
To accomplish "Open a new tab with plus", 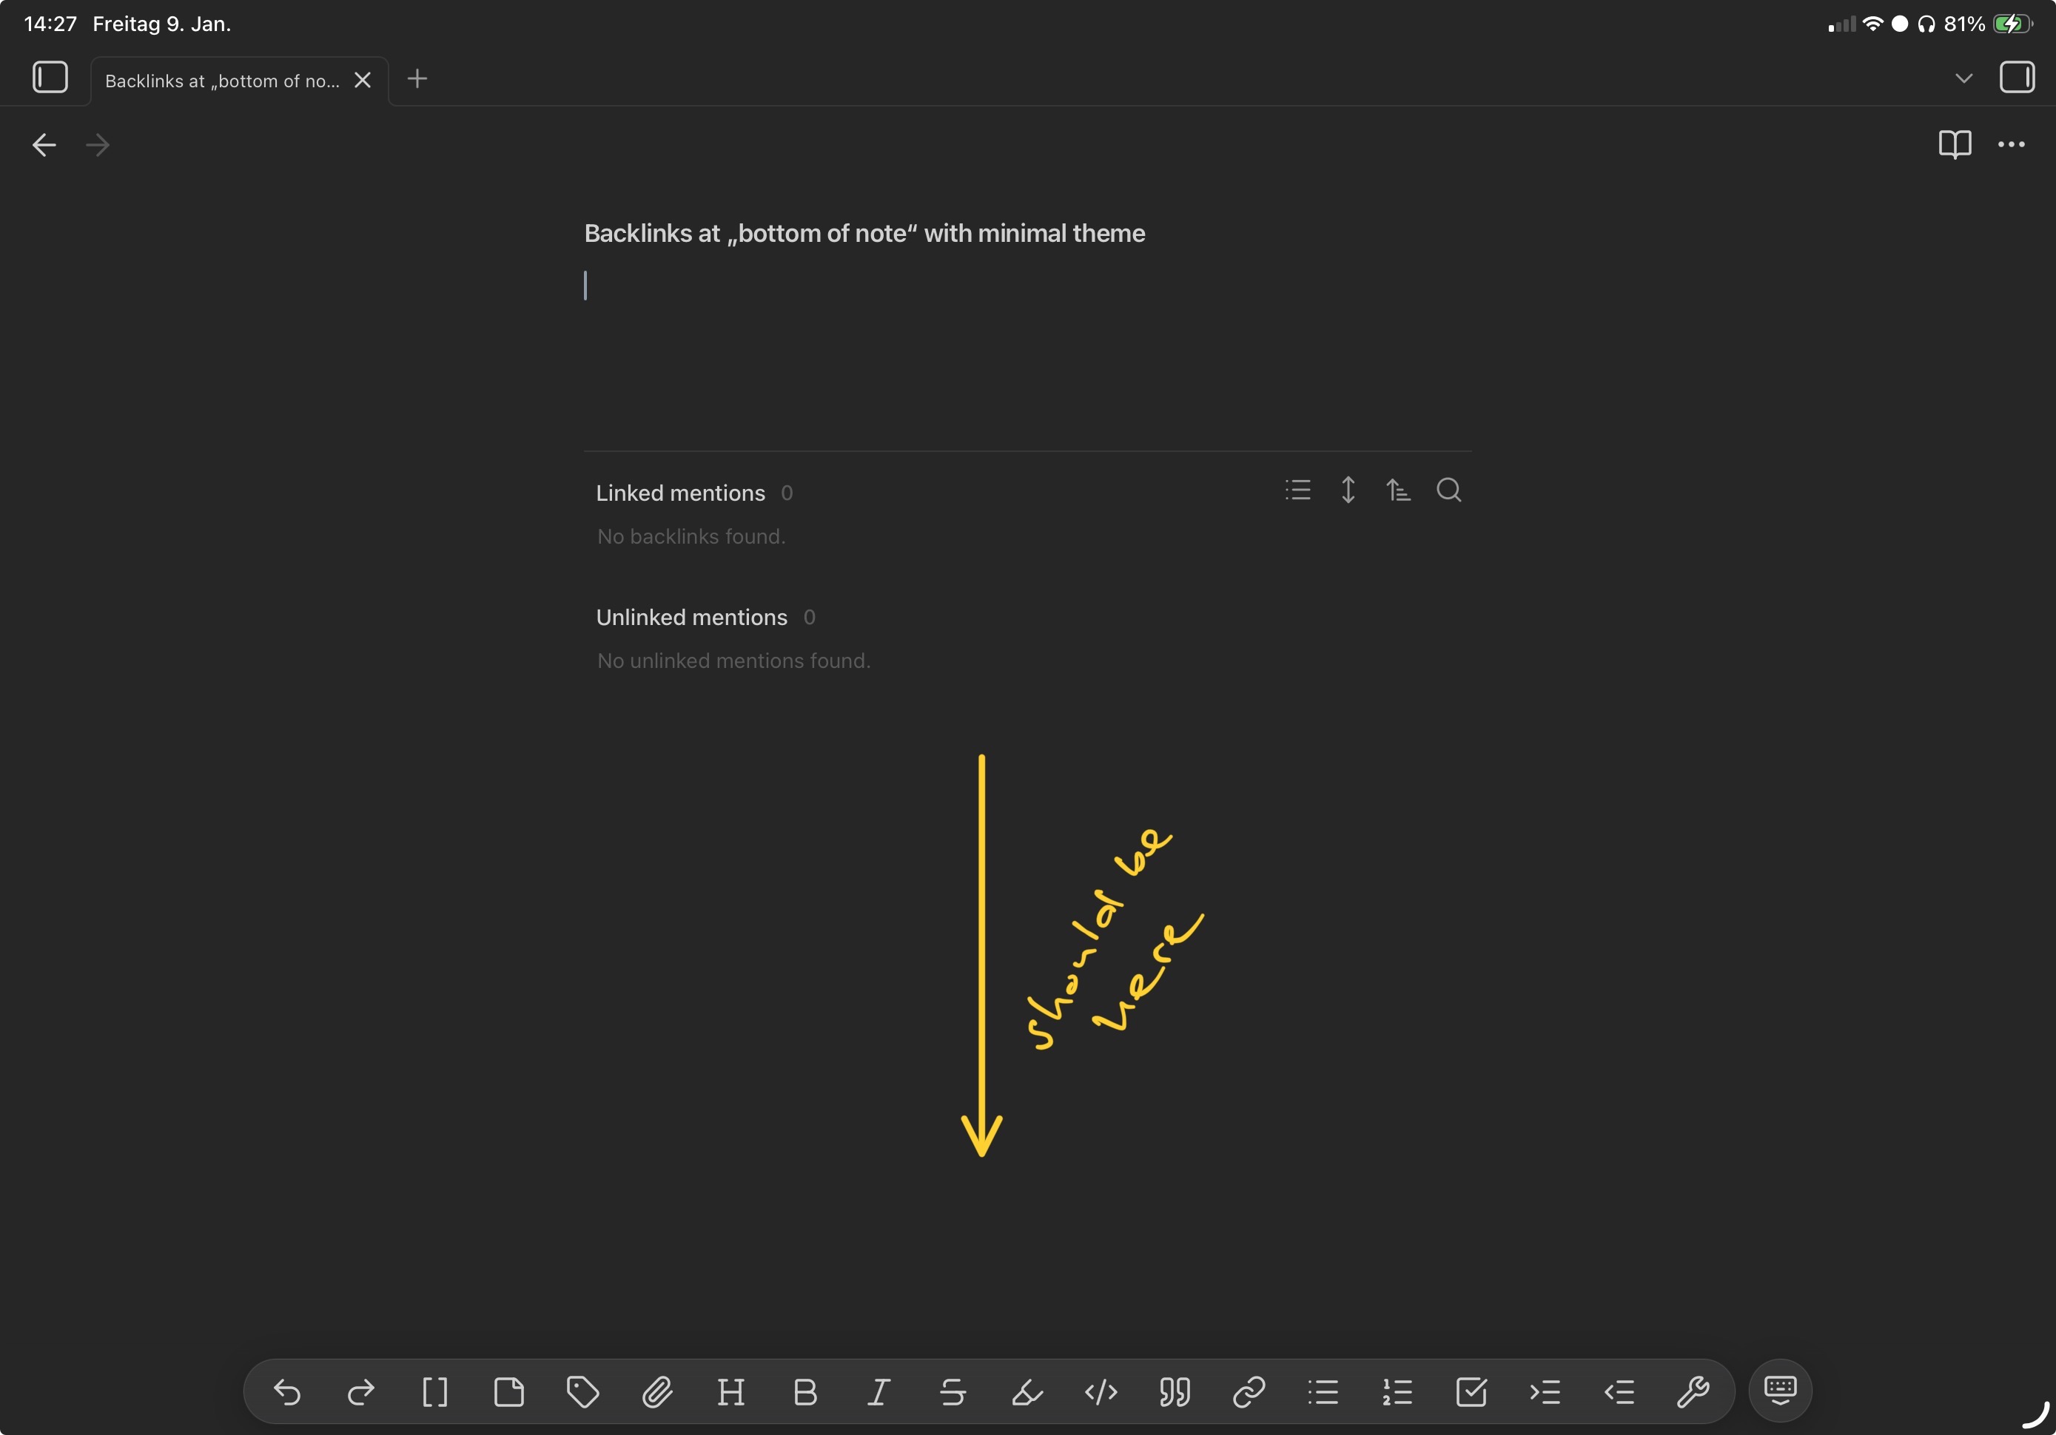I will tap(417, 79).
